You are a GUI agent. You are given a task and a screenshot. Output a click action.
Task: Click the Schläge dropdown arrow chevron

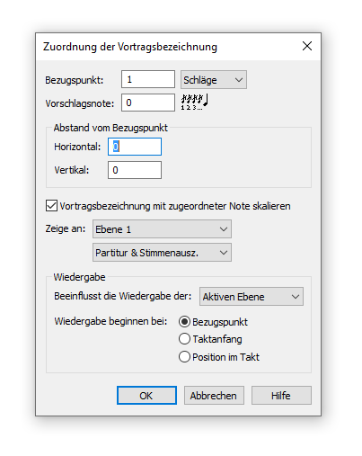coord(239,80)
